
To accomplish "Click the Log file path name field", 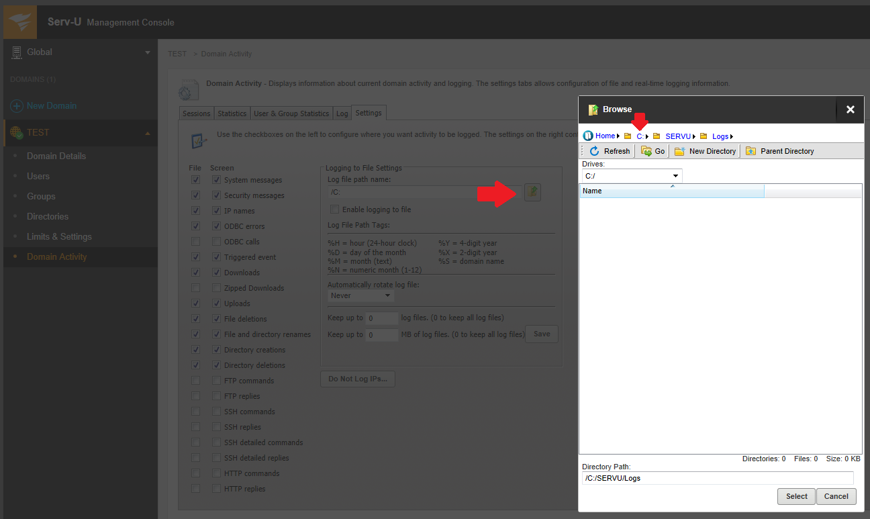I will tap(425, 192).
